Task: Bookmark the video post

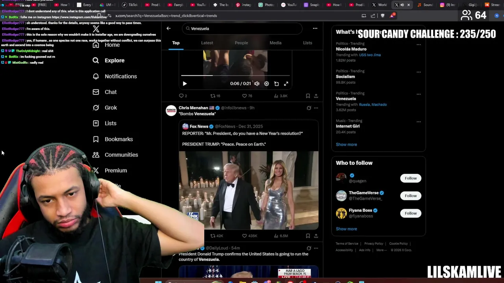Action: coord(308,96)
